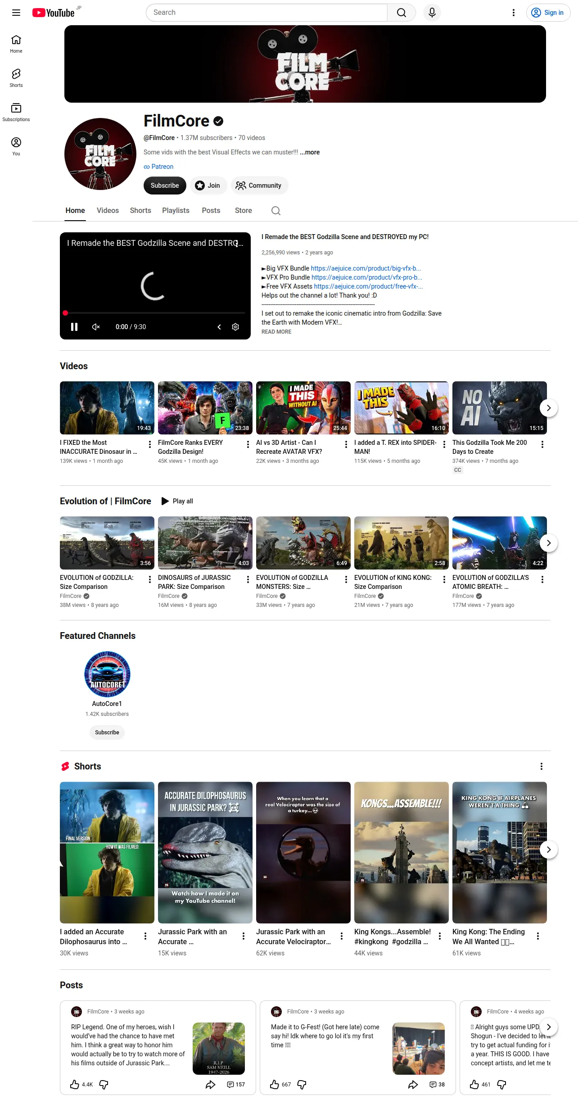This screenshot has height=1113, width=578.
Task: Play all in Evolution of playlist
Action: click(177, 501)
